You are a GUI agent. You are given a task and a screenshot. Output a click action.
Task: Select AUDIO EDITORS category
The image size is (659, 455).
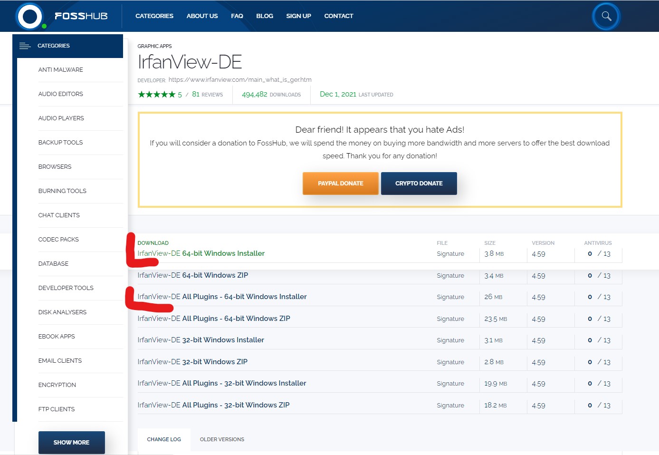pyautogui.click(x=61, y=94)
